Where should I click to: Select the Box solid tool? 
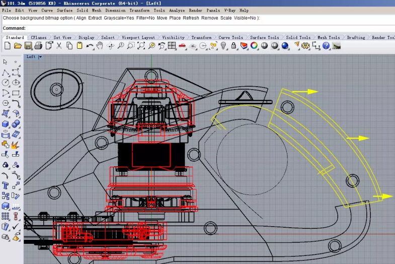5,124
